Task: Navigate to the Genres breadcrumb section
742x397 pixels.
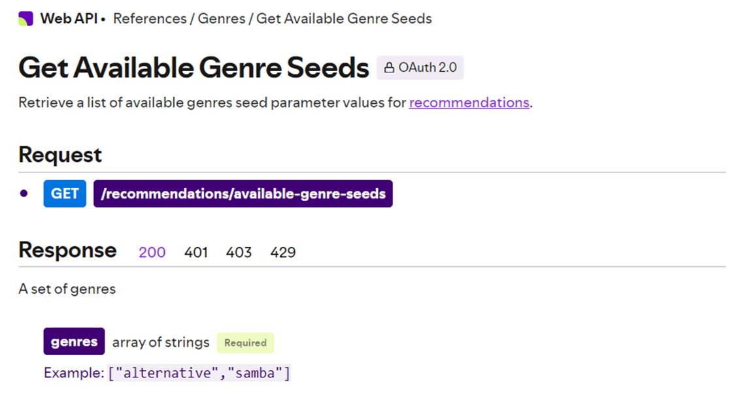Action: [221, 19]
